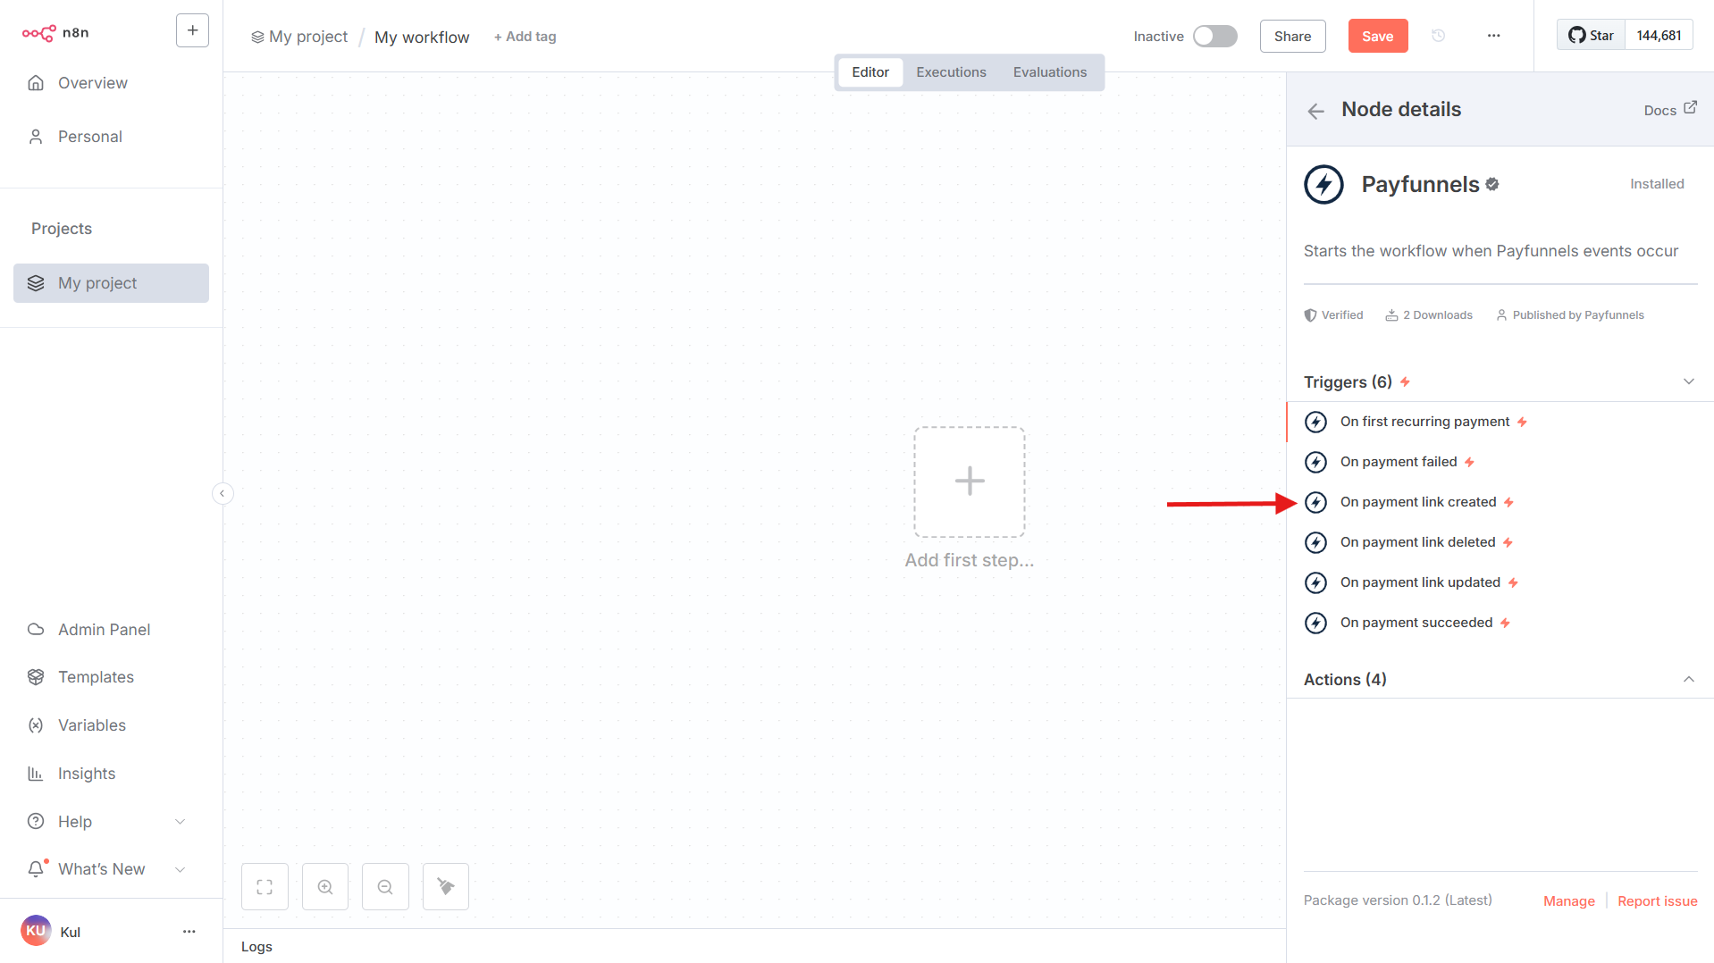This screenshot has height=963, width=1714.
Task: Open My project breadcrumb
Action: click(x=299, y=37)
